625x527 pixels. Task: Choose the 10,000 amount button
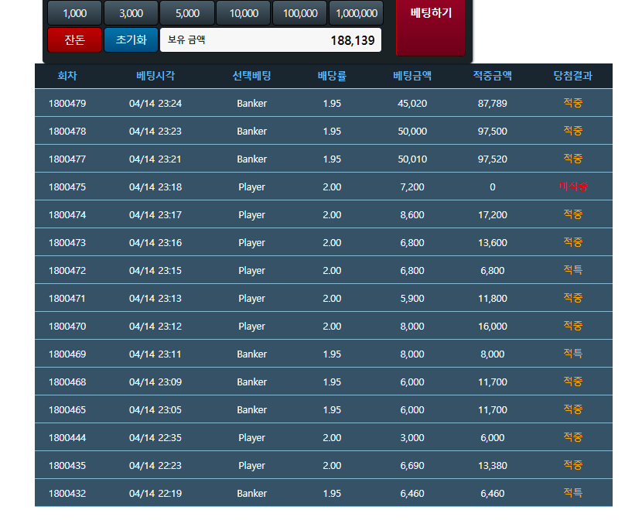pos(244,13)
